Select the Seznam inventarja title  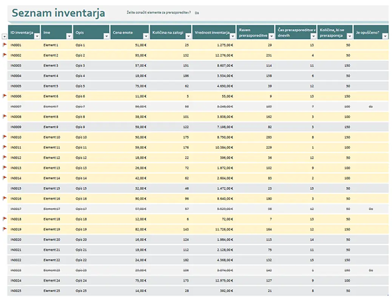click(x=59, y=13)
